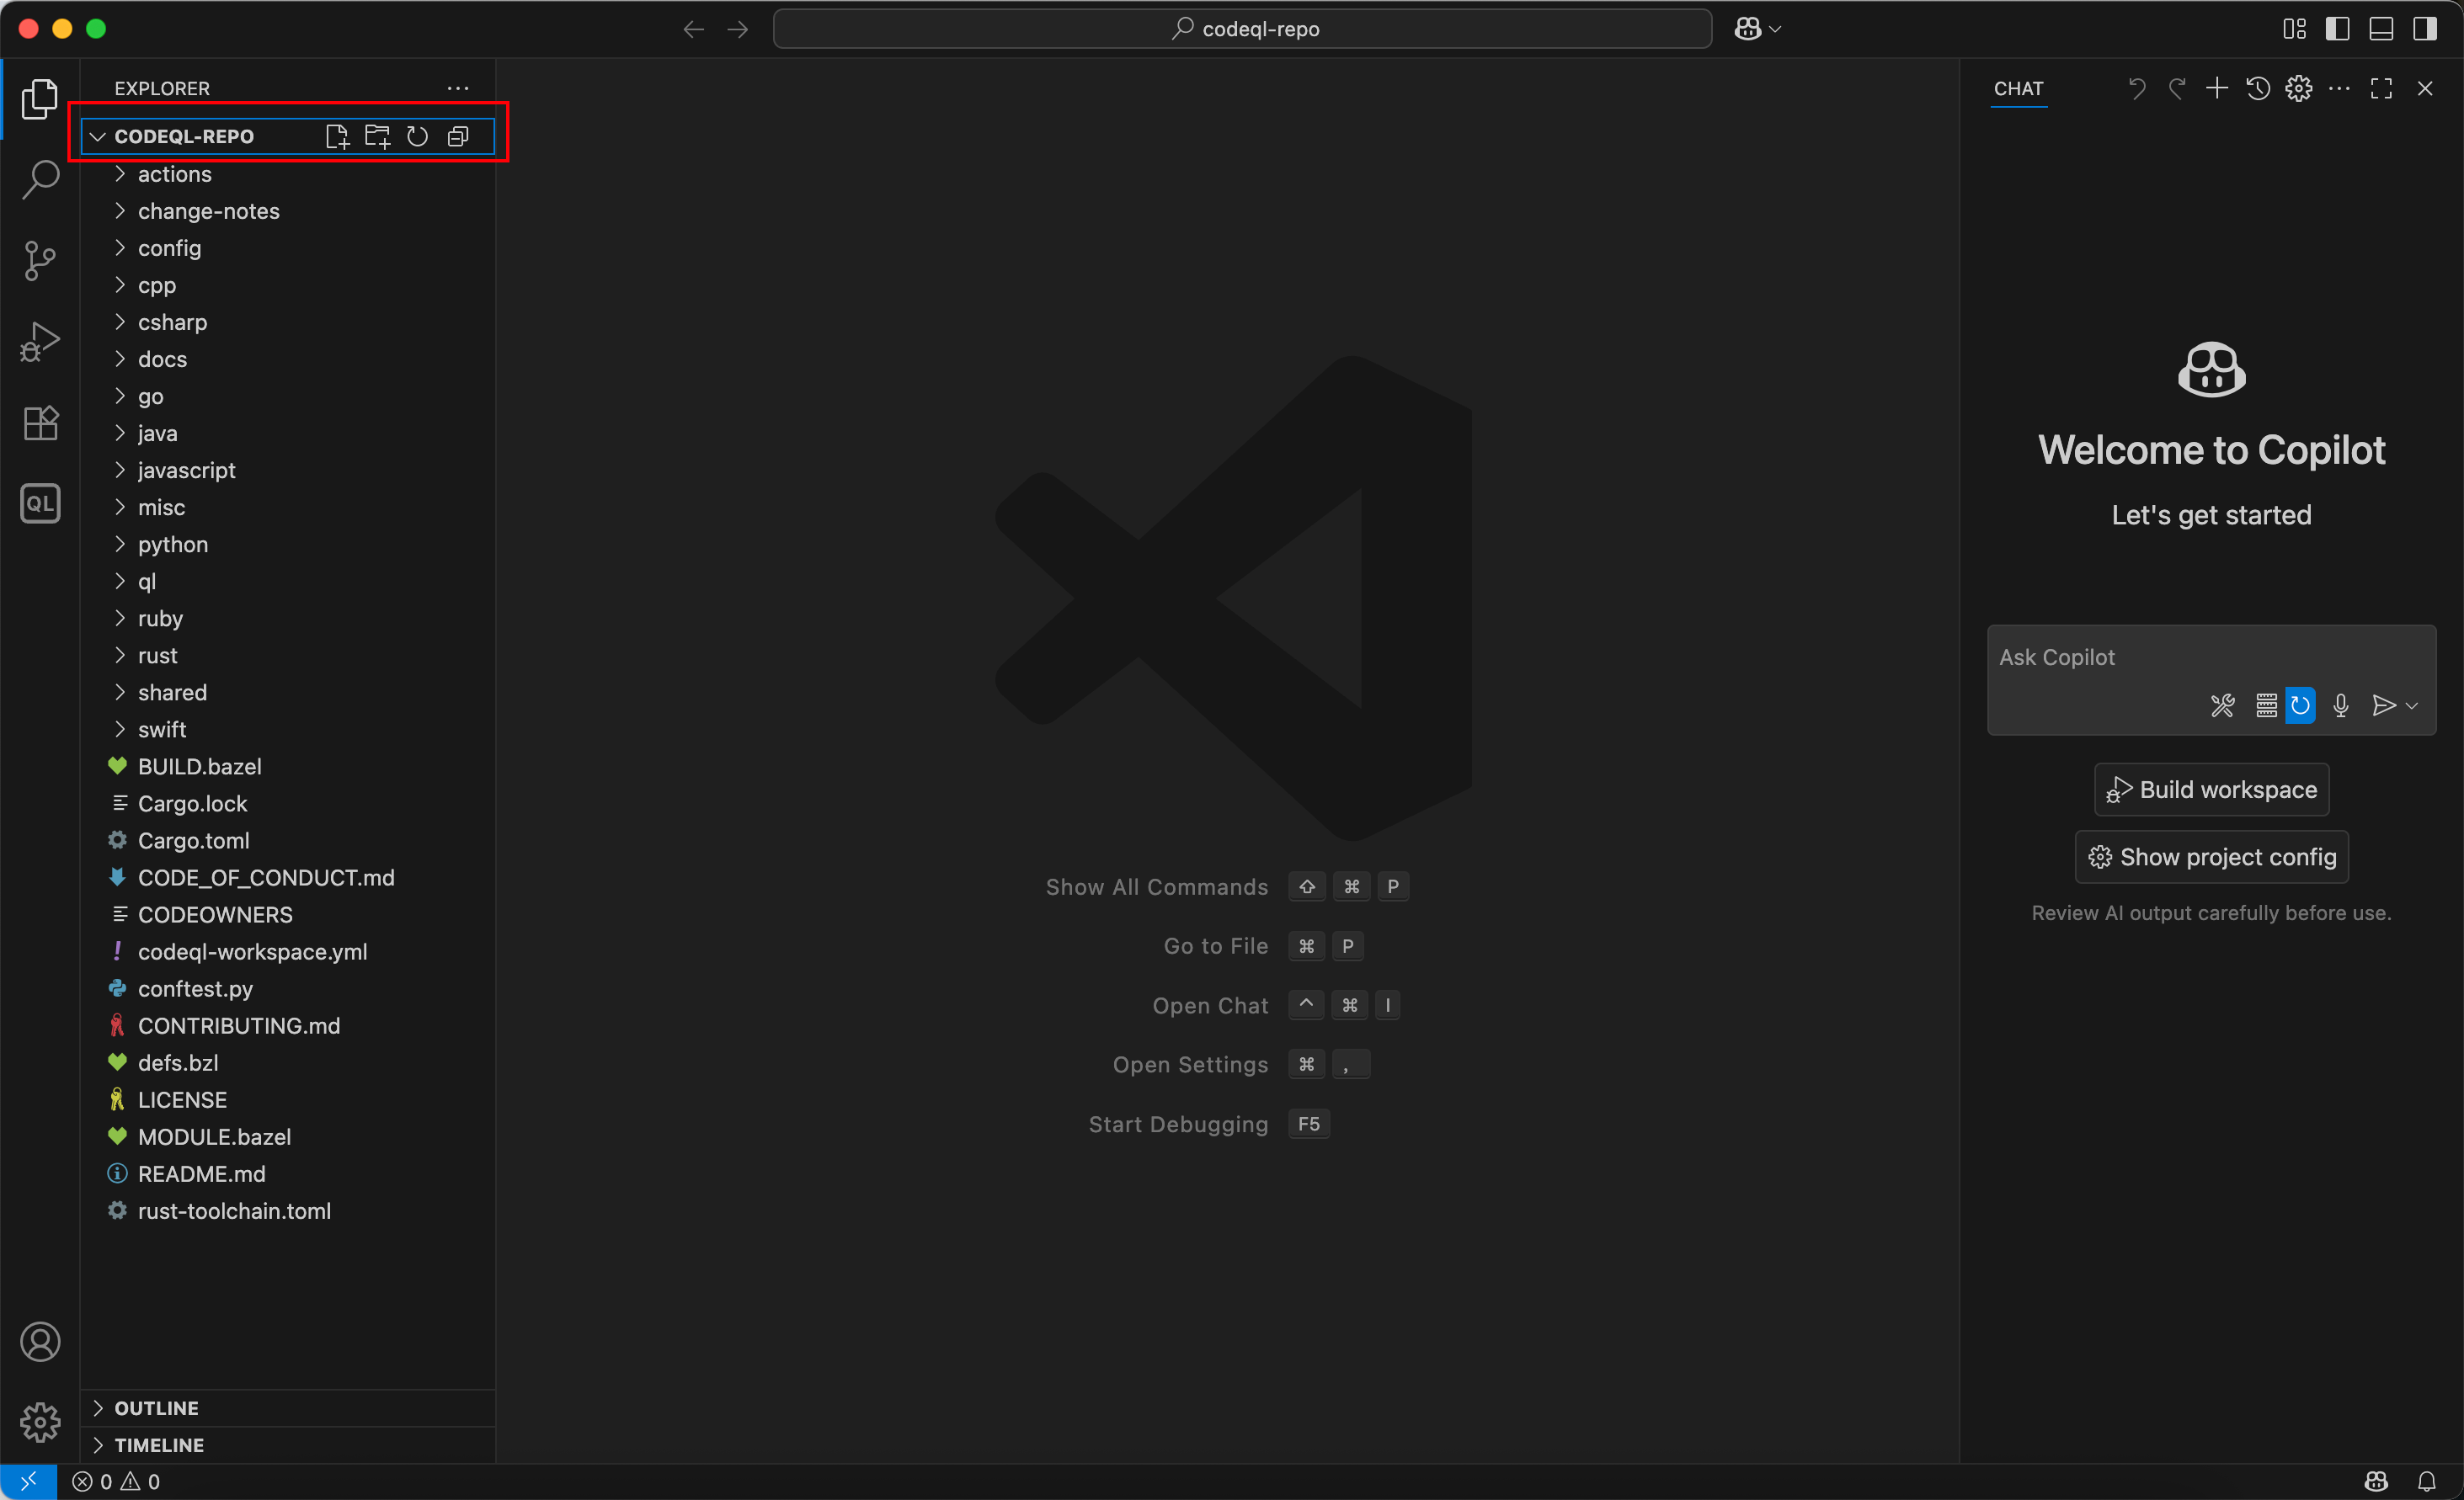2464x1500 pixels.
Task: Expand the swift folder
Action: click(286, 730)
